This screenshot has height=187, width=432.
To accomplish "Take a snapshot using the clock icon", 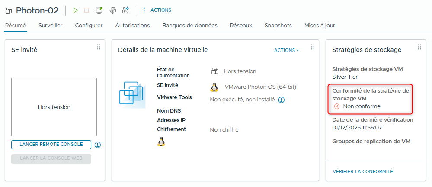I will pyautogui.click(x=126, y=10).
